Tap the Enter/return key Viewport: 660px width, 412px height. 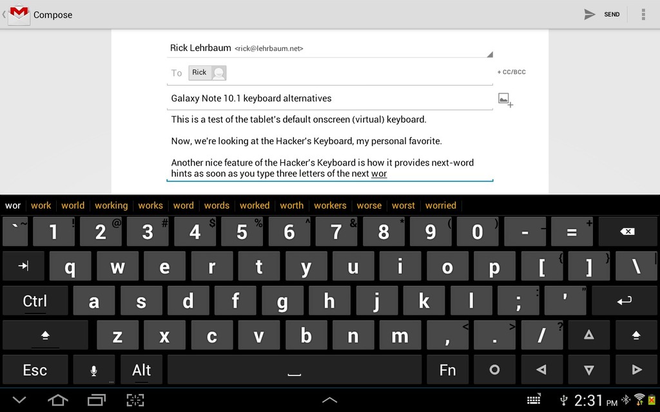pyautogui.click(x=624, y=301)
